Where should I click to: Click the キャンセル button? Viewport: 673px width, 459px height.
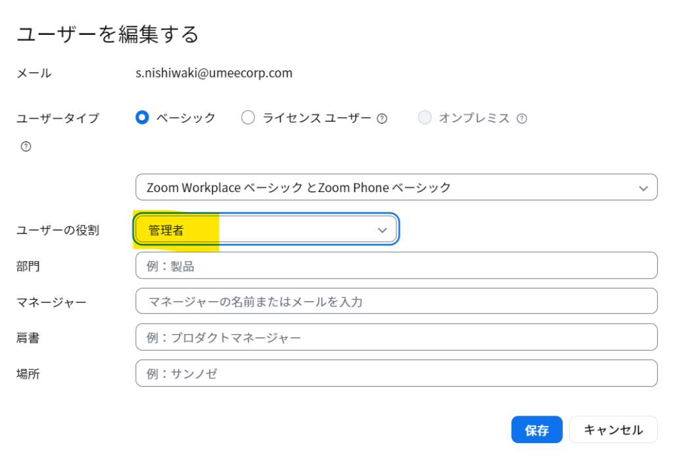pyautogui.click(x=613, y=430)
